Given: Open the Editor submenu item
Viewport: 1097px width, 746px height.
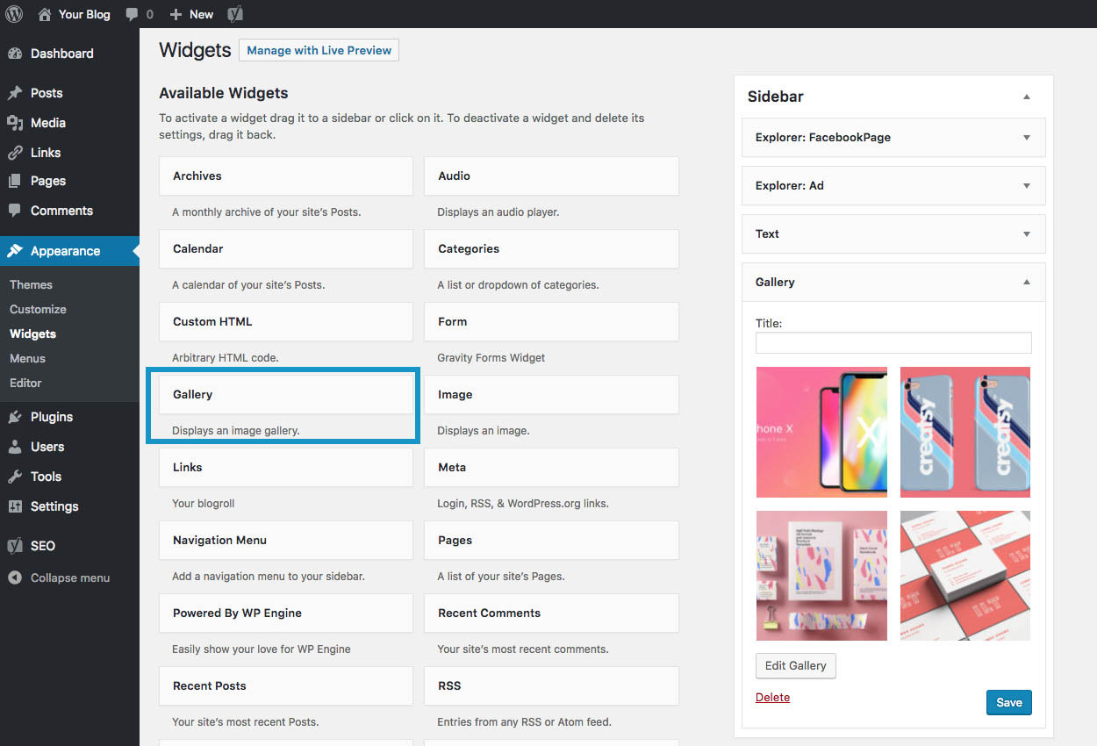Looking at the screenshot, I should (25, 383).
